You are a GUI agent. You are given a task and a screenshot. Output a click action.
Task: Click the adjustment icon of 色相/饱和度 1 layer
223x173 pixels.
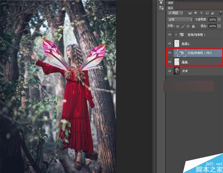click(182, 34)
